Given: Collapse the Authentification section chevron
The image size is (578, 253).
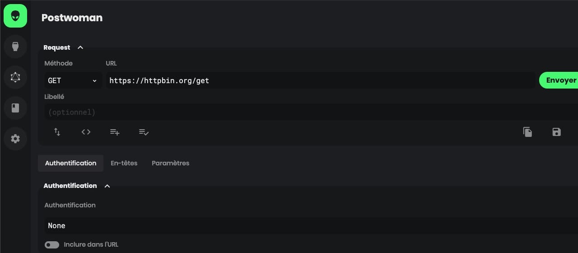Looking at the screenshot, I should [x=107, y=186].
